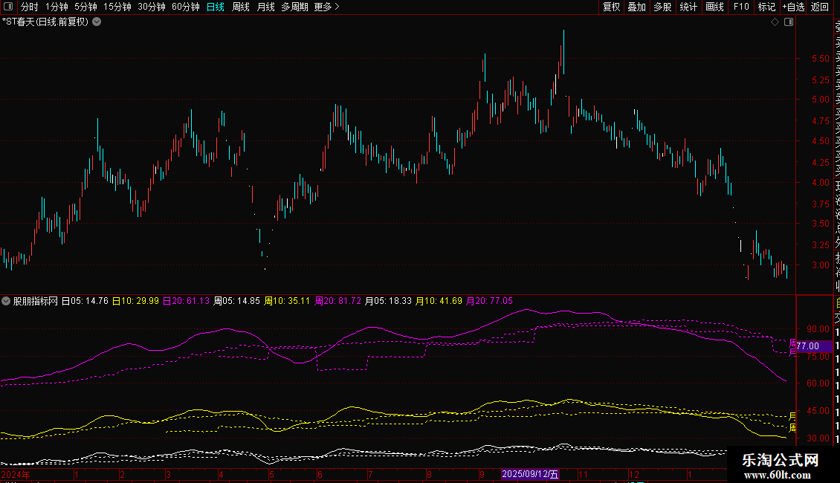Screen dimensions: 840x483
Task: Switch to 日线 daily period
Action: tap(215, 7)
